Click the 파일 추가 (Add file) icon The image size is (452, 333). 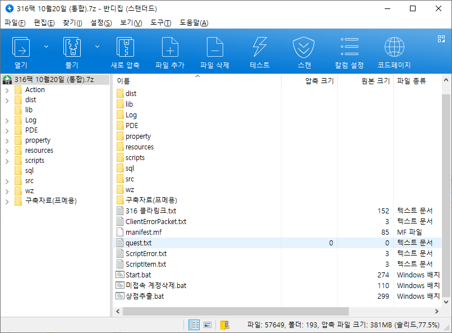pyautogui.click(x=170, y=47)
